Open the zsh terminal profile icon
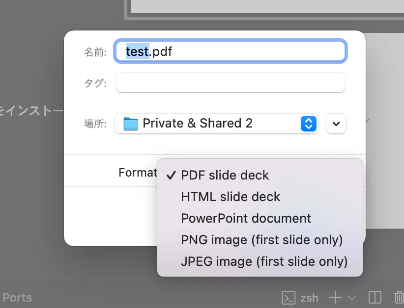 point(289,298)
